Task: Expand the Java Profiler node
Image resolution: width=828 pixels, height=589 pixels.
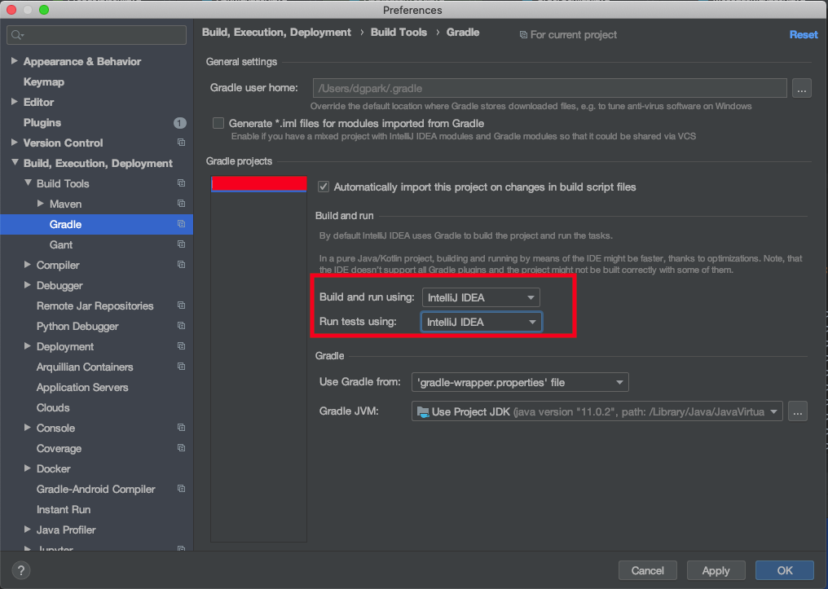Action: (x=28, y=530)
